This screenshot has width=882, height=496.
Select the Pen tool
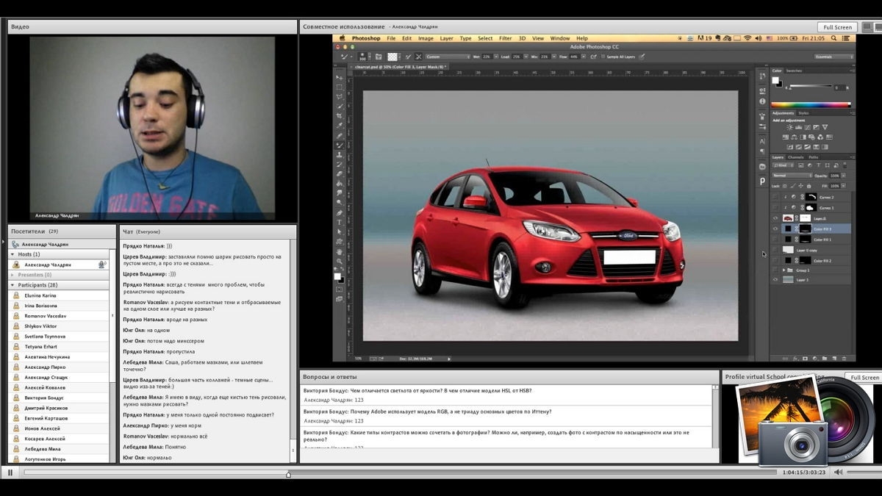coord(341,212)
